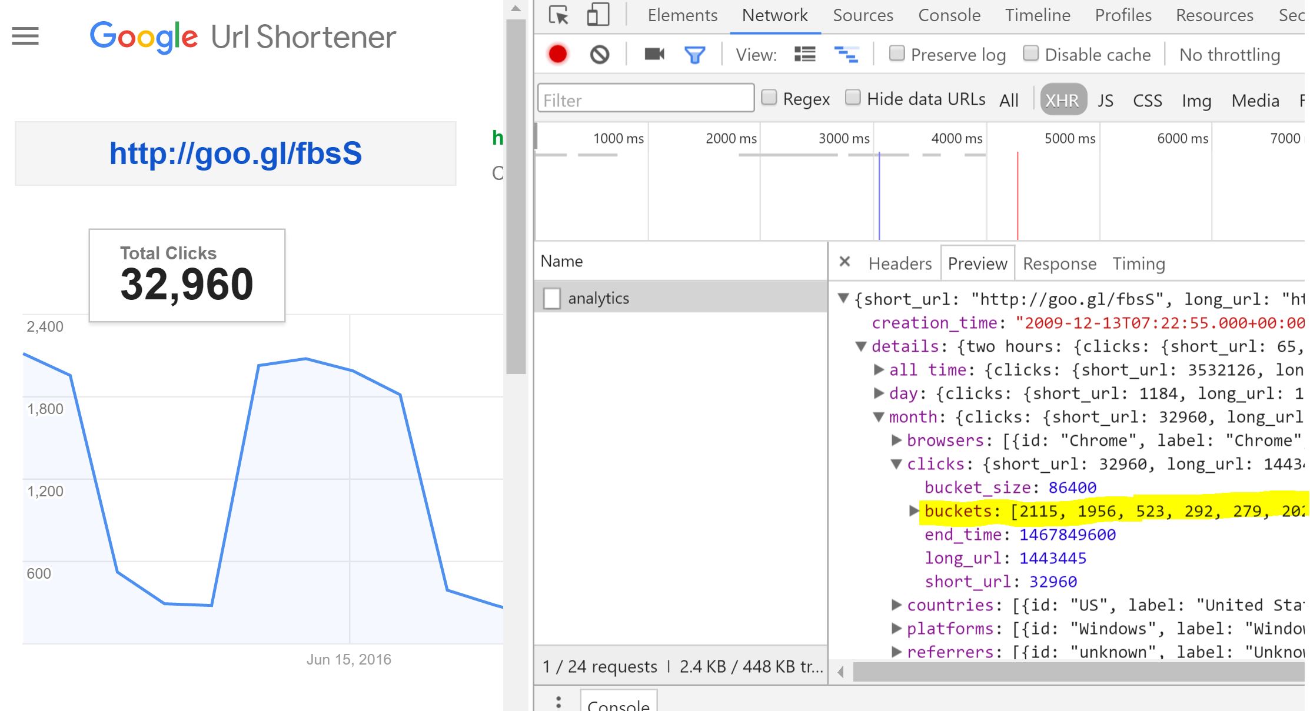This screenshot has width=1310, height=711.
Task: Close the request details pane
Action: [x=844, y=262]
